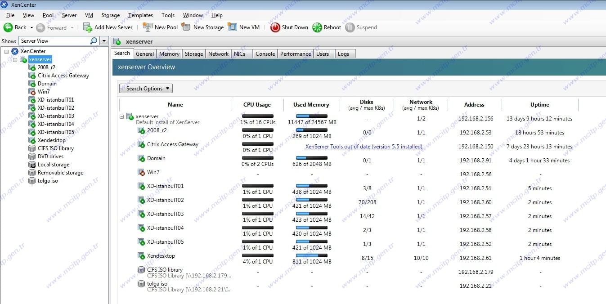
Task: Click the tolga iso storage icon in tree
Action: click(x=32, y=181)
